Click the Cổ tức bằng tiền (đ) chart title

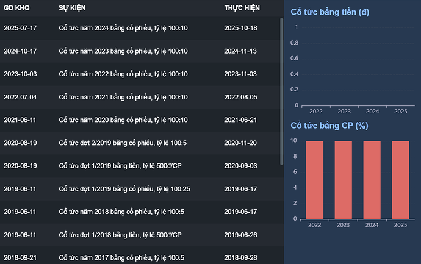329,12
